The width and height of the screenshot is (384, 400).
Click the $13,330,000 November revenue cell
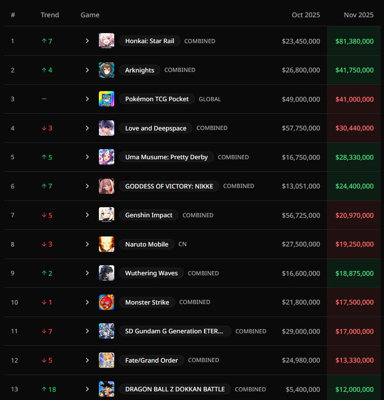click(x=354, y=360)
